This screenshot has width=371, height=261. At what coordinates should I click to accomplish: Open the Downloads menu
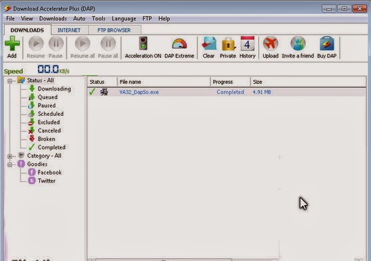[53, 19]
